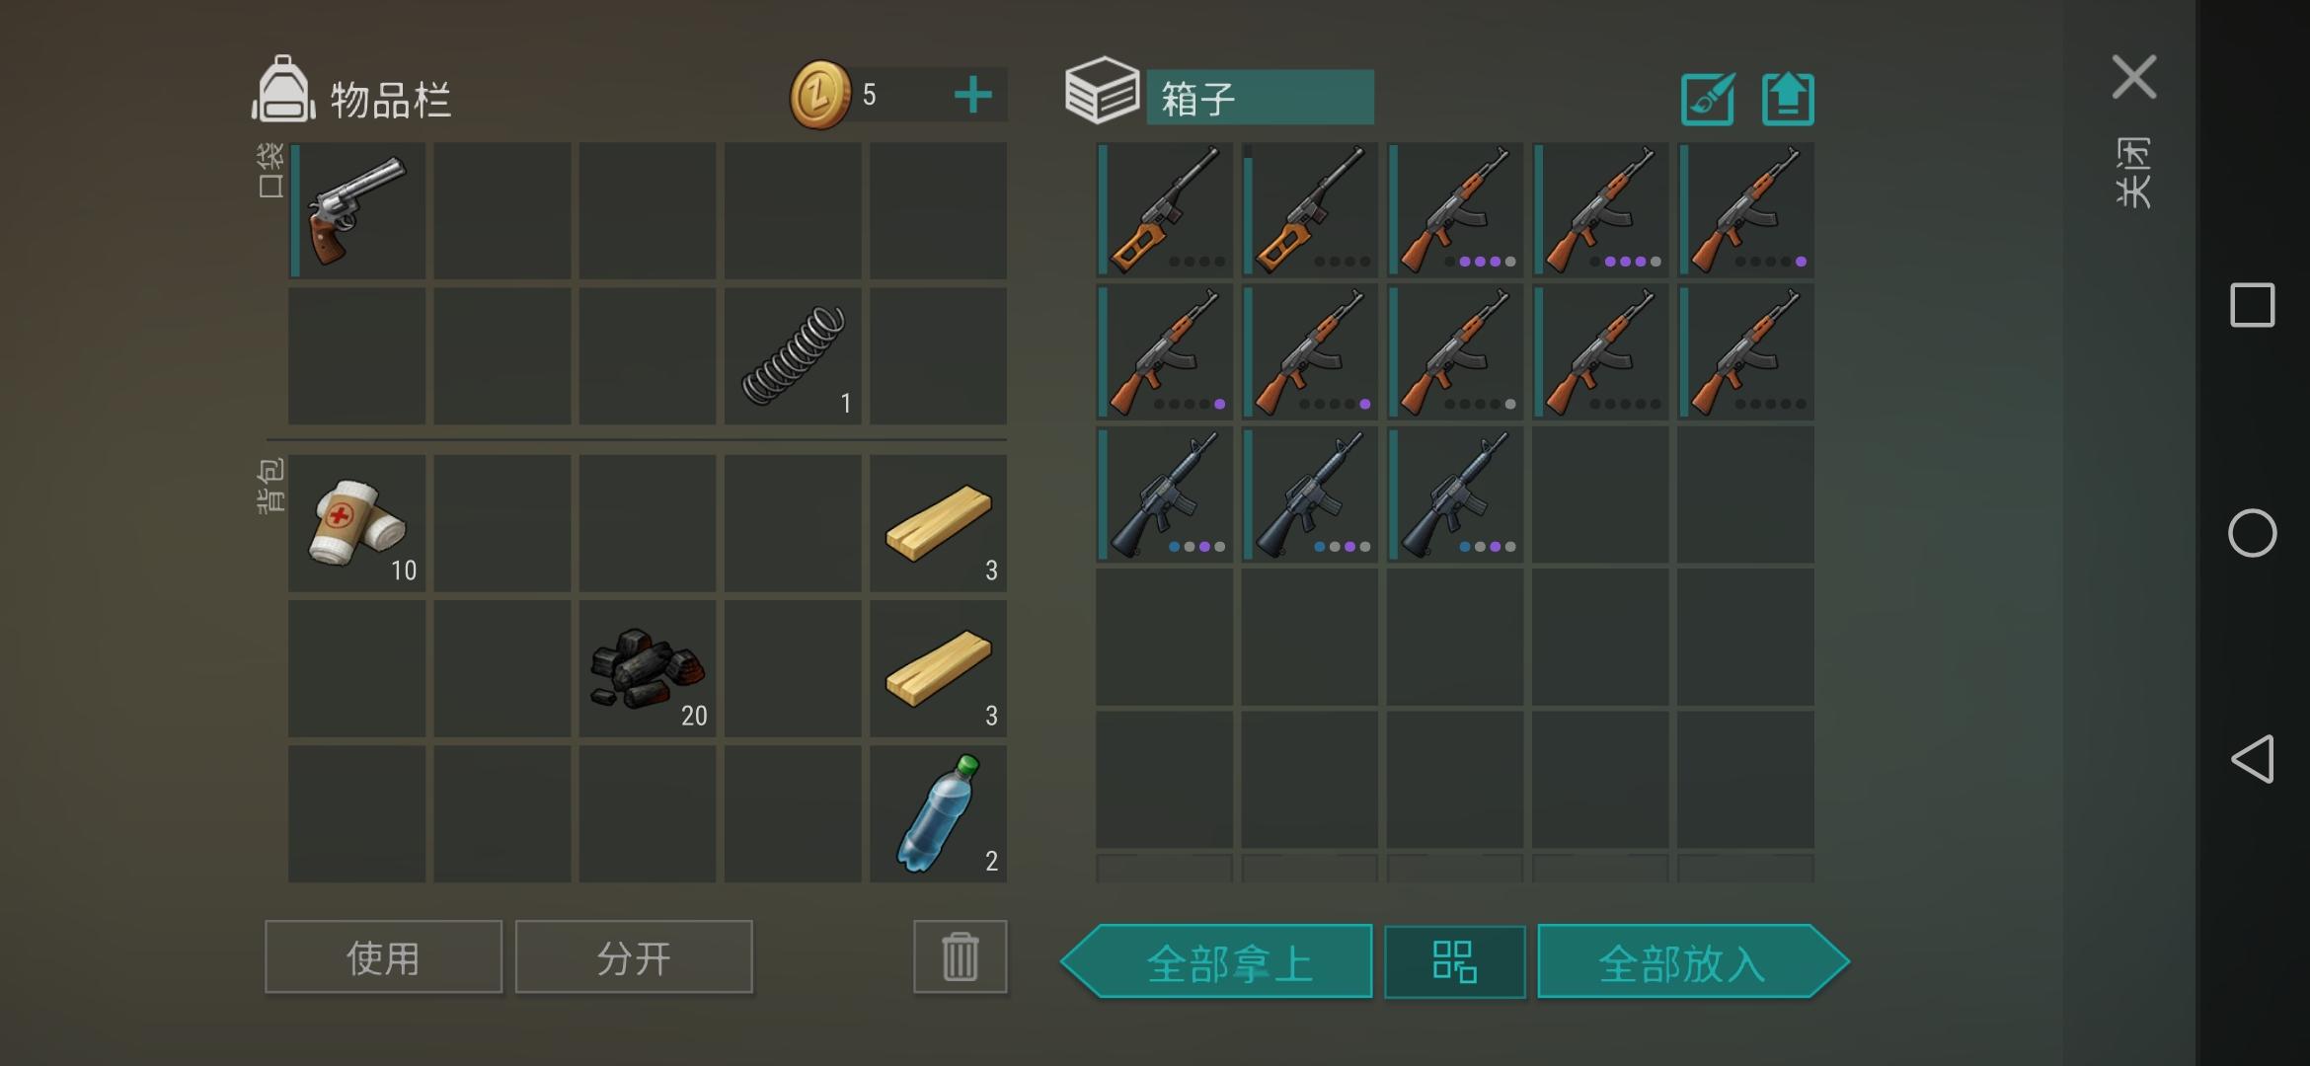Select the first VSS rifle in chest
The width and height of the screenshot is (2310, 1066).
(x=1165, y=210)
